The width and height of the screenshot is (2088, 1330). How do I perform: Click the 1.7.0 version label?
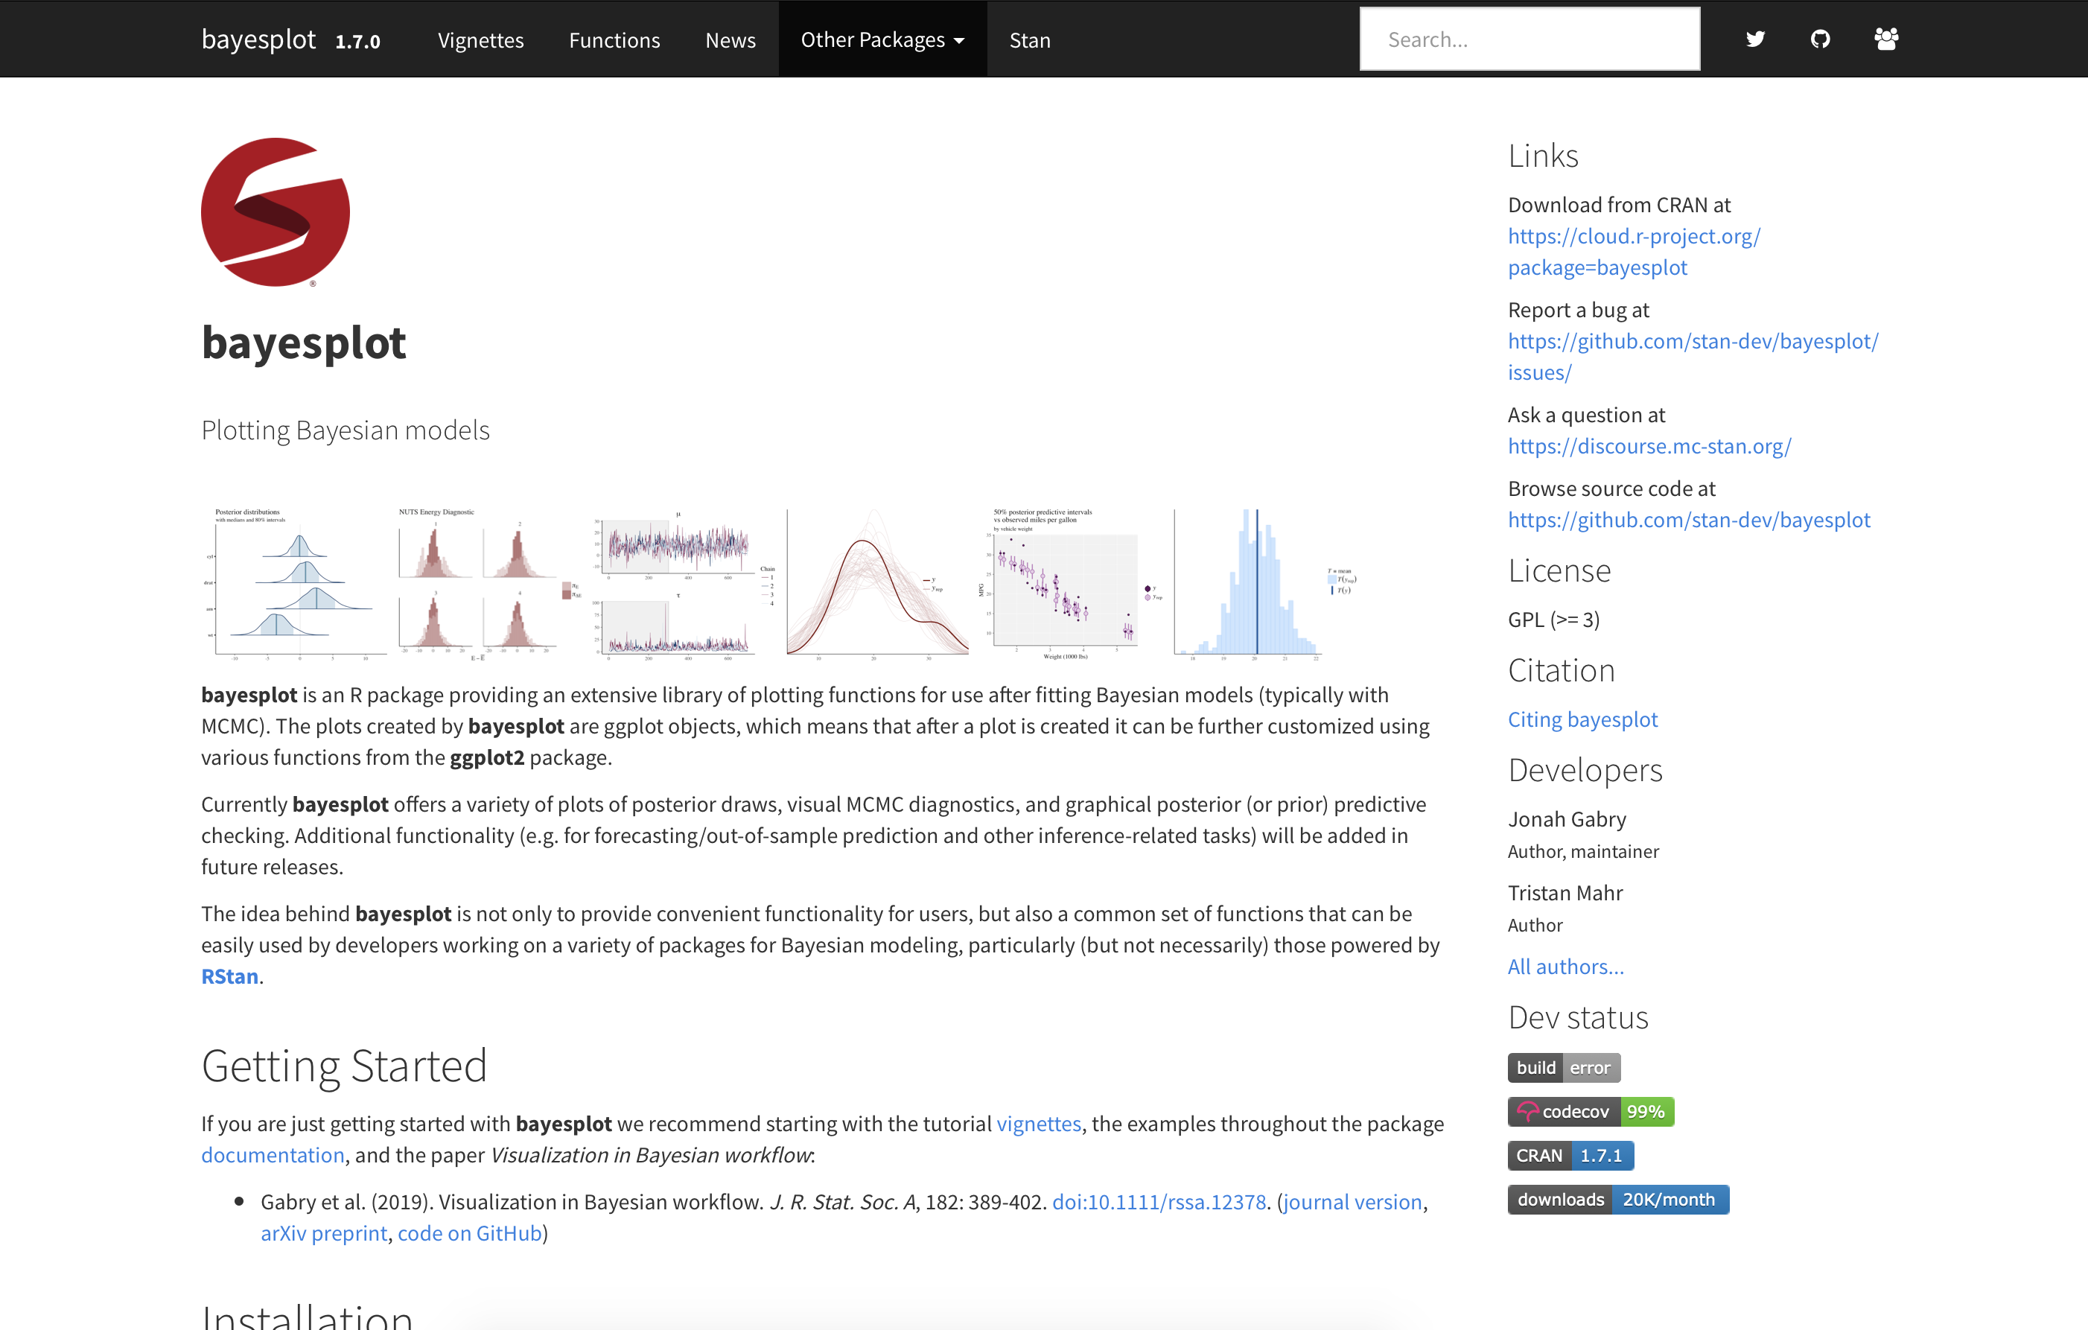click(357, 41)
